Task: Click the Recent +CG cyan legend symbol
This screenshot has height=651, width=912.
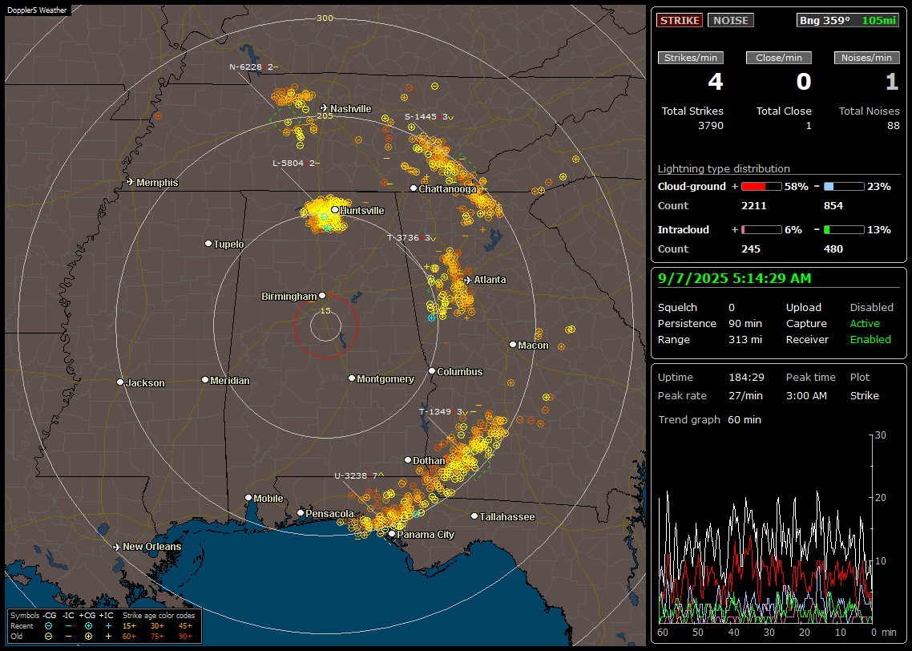Action: tap(88, 626)
